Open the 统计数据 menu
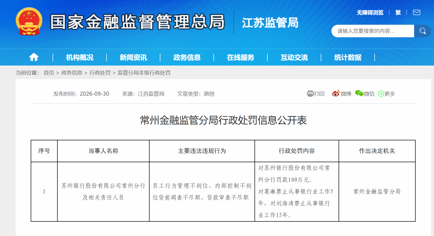Screen dimensions: 434x236 pyautogui.click(x=348, y=57)
